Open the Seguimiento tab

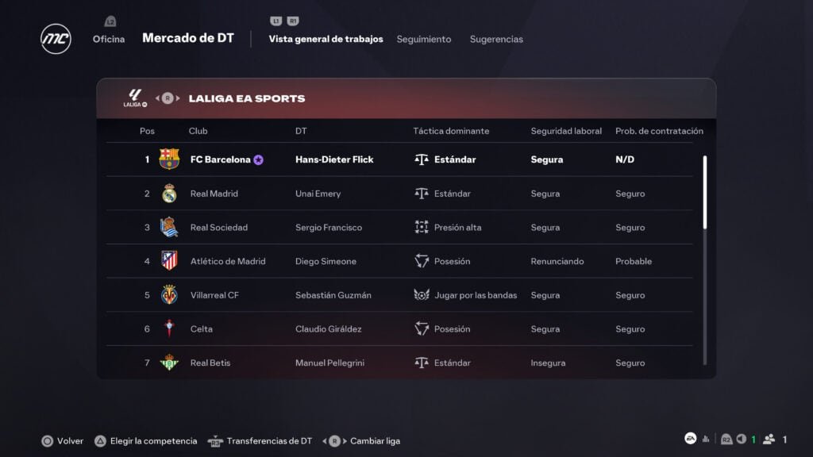coord(424,39)
